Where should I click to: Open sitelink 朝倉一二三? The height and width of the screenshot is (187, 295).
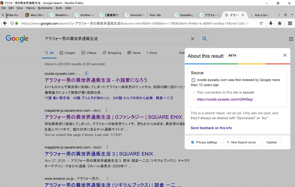164,98
